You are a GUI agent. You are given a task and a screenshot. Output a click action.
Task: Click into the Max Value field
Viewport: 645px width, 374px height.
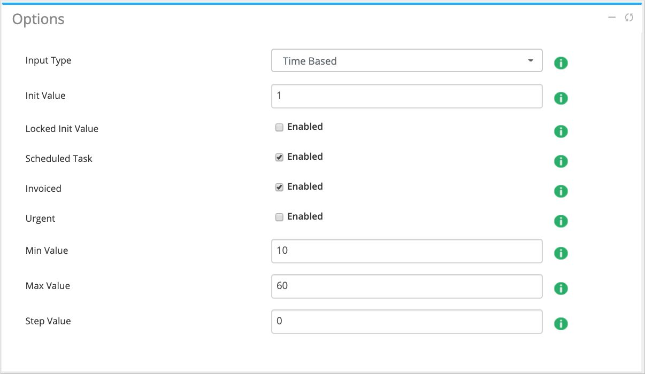click(406, 286)
